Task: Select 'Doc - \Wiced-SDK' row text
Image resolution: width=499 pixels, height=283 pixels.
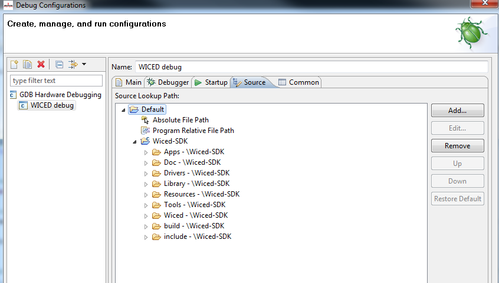Action: pyautogui.click(x=192, y=162)
